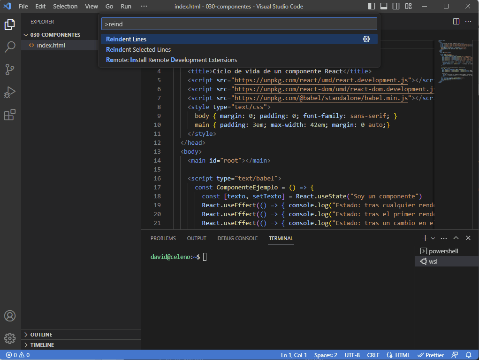Select Reindent Selected Lines command

(x=138, y=49)
